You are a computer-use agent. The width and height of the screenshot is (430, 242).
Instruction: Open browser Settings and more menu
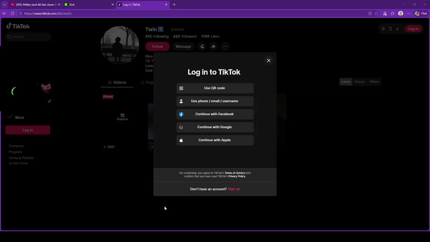click(408, 13)
